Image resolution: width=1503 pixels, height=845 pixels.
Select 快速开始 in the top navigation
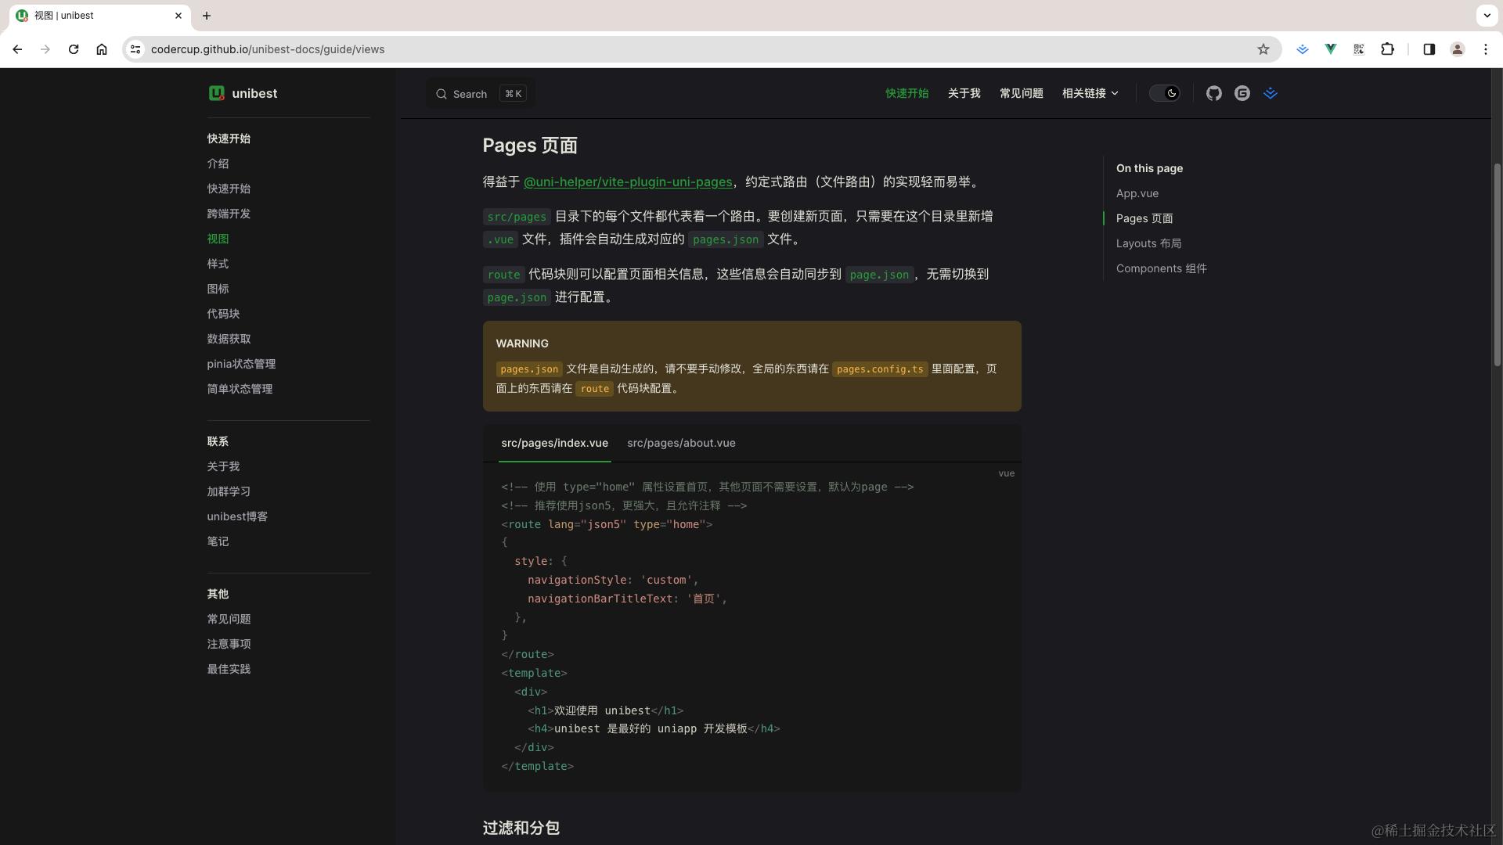907,94
